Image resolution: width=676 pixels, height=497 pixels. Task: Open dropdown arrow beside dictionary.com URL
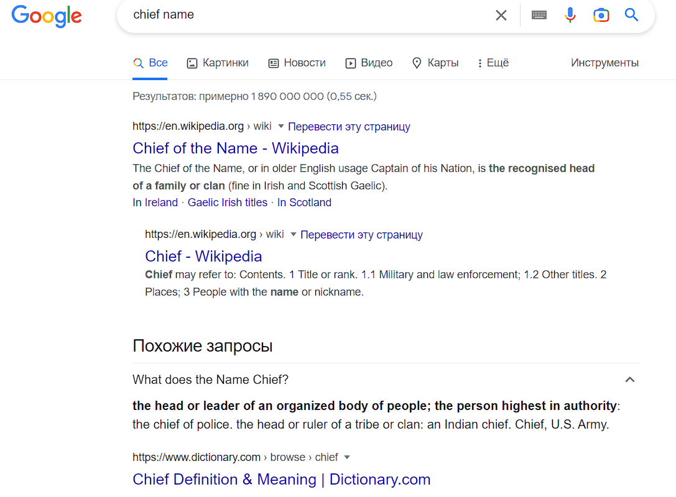(x=347, y=458)
